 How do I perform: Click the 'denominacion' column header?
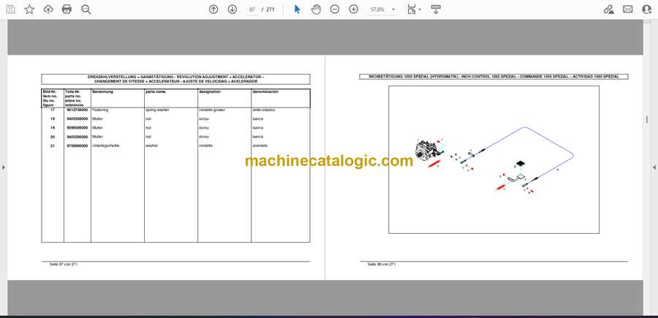coord(265,91)
